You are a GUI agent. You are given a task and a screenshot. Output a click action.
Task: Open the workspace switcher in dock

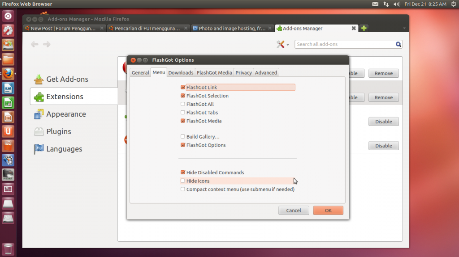coord(8,189)
